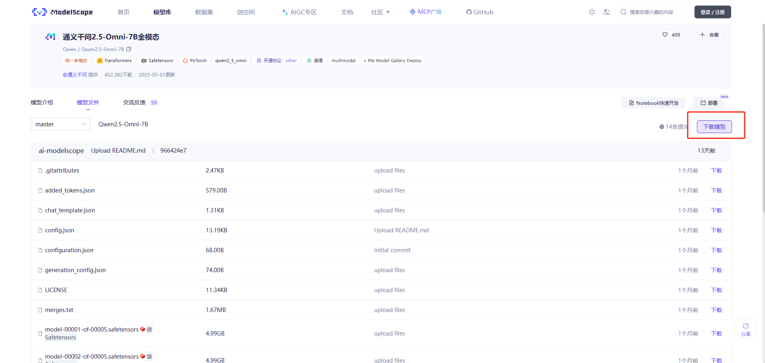Click the Transformers hugging-face icon tag

point(100,60)
